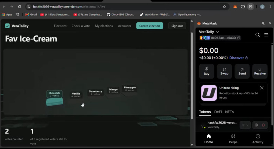Open the connected site permissions dropdown
Viewport: 274px width, 149px height.
245,125
